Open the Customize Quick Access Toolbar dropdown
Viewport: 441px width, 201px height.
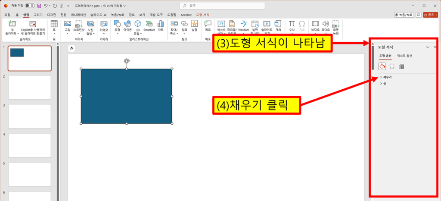[68, 6]
